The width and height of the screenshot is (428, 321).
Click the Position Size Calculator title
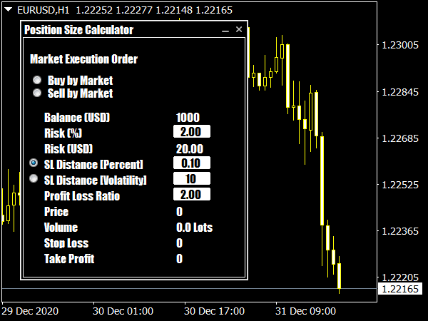coord(79,30)
